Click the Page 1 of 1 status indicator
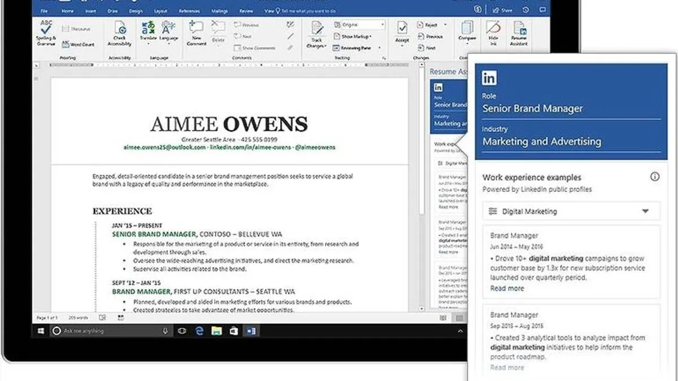This screenshot has height=381, width=678. tap(47, 318)
